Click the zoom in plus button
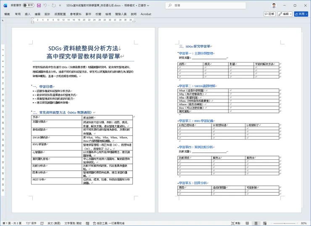Screen dimensions: 311x226 click(298, 223)
